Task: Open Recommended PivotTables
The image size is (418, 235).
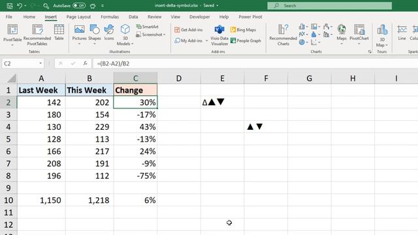Action: (37, 35)
